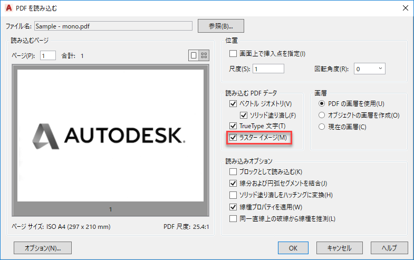Confirm import with OK button
The width and height of the screenshot is (414, 260).
[x=293, y=248]
